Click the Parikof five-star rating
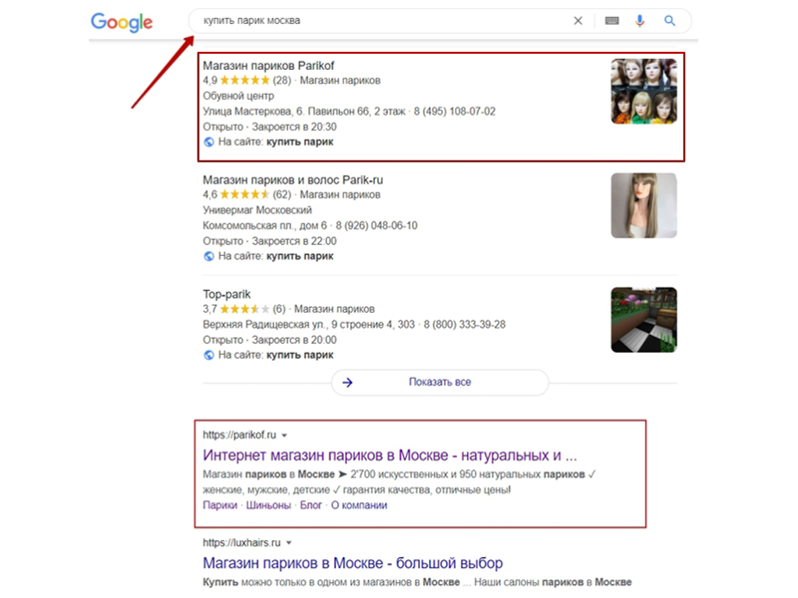798x598 pixels. tap(244, 81)
